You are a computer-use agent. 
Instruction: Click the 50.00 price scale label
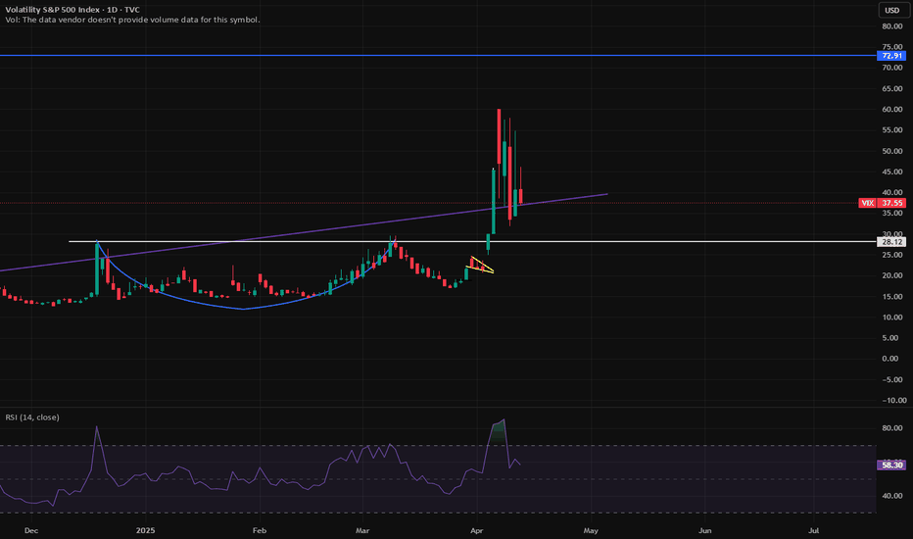pos(892,151)
